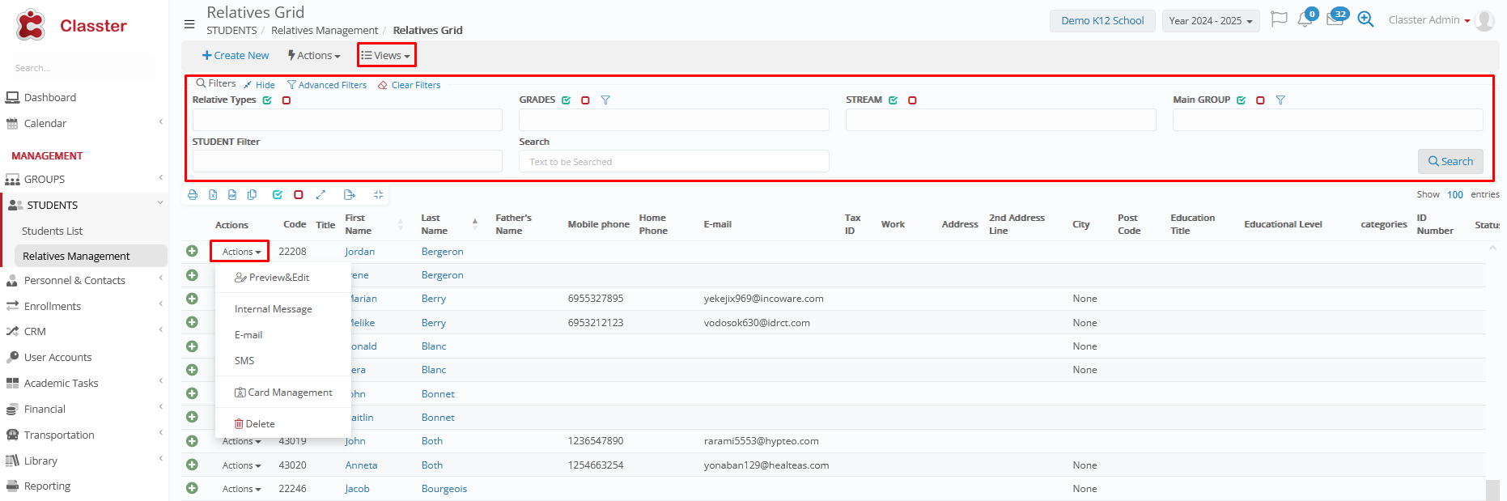Open the Views dropdown
The width and height of the screenshot is (1507, 501).
(386, 55)
